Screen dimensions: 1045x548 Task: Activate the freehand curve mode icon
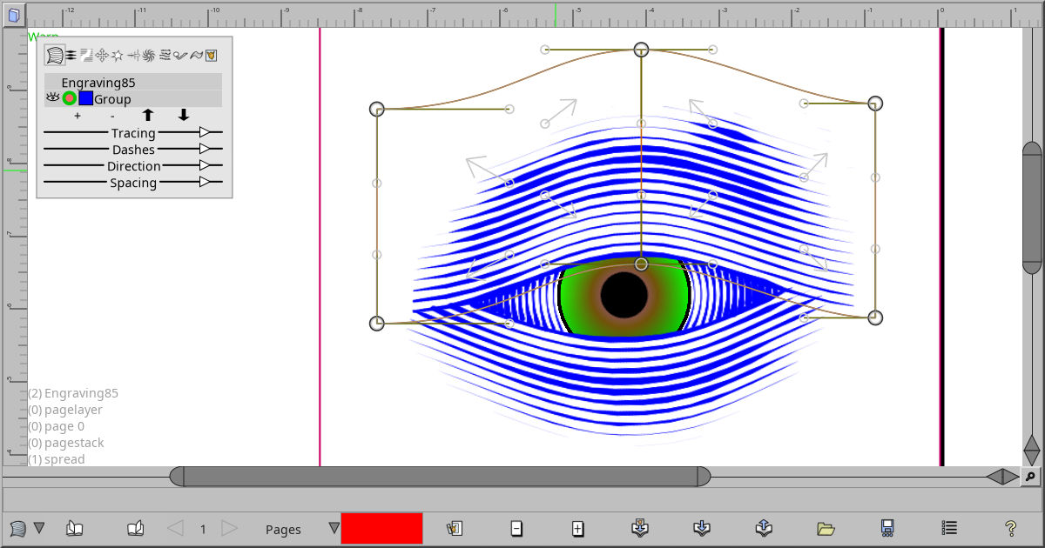click(197, 54)
